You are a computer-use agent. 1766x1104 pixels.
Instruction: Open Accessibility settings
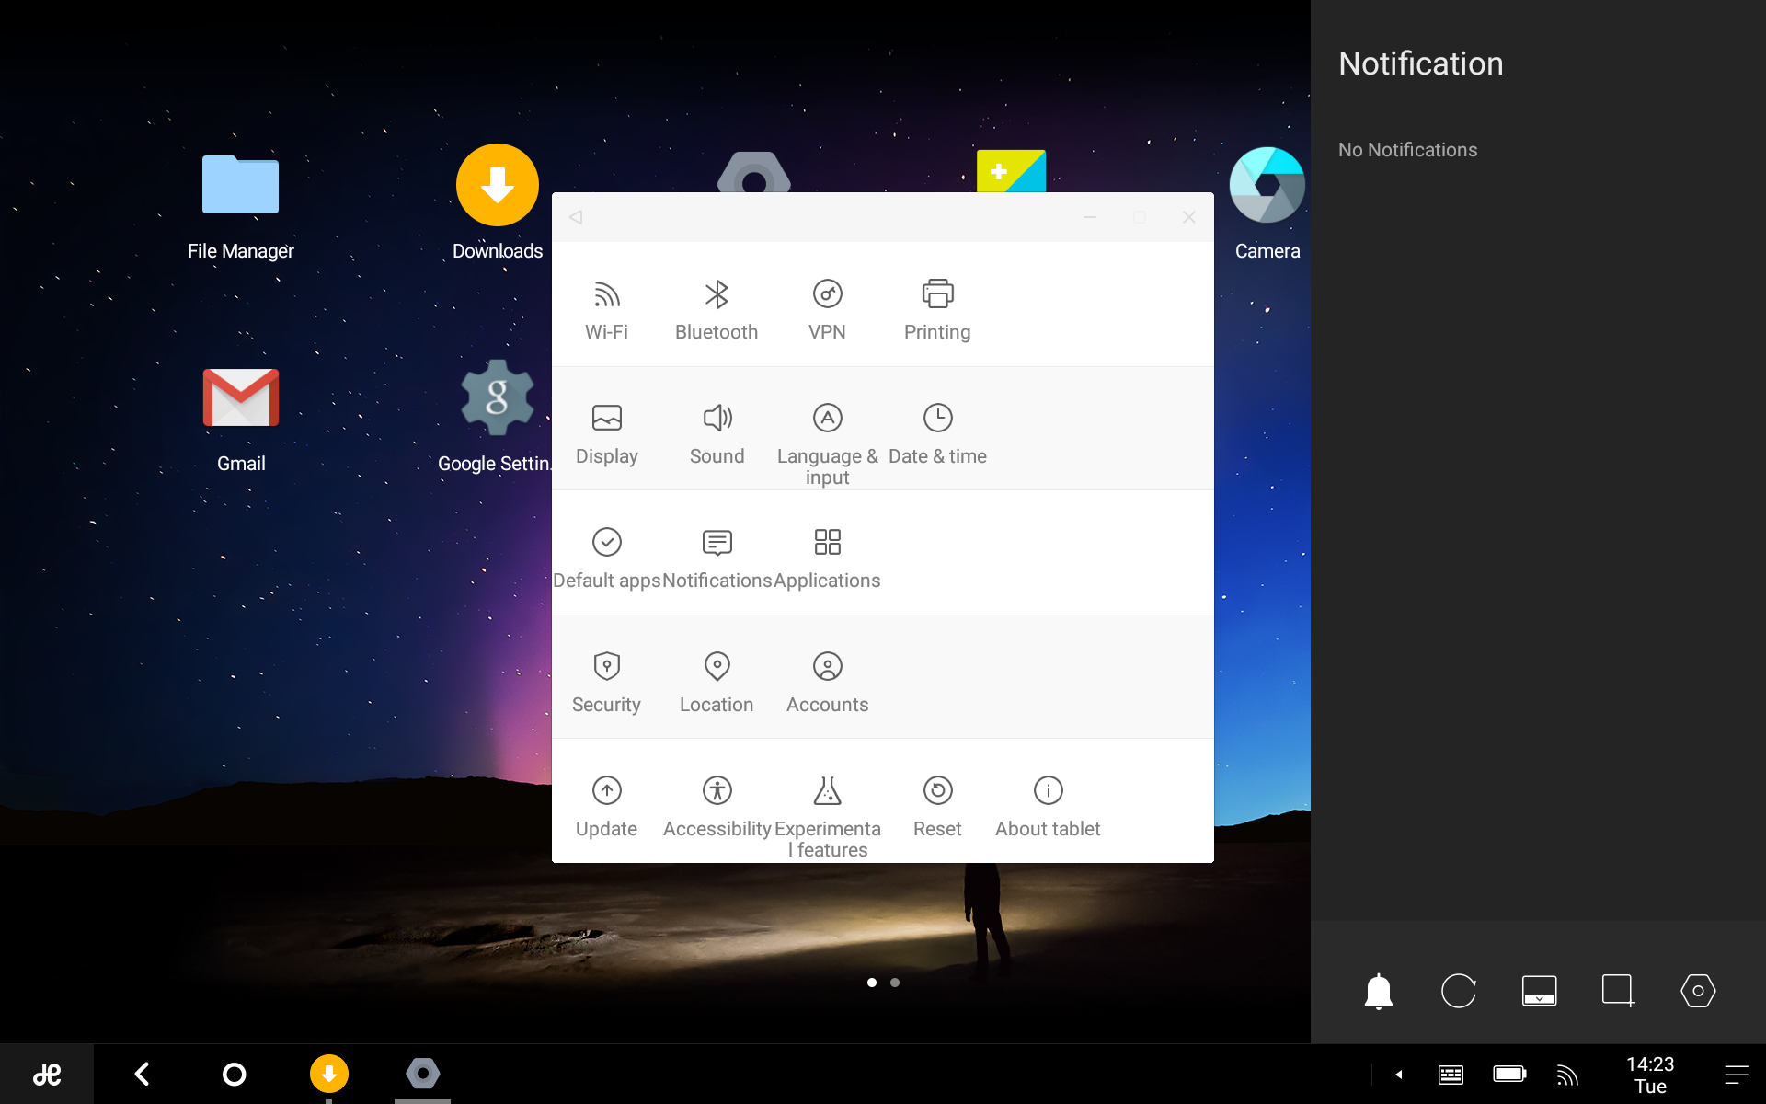click(x=717, y=806)
